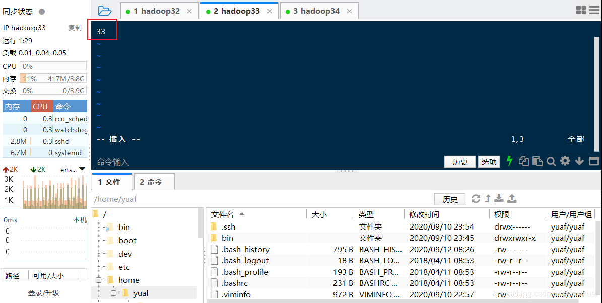
Task: Click the terminal vertical scrollbar
Action: pos(596,94)
